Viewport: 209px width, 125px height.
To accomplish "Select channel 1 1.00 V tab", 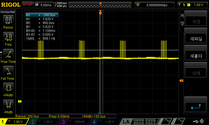I will pyautogui.click(x=14, y=122).
